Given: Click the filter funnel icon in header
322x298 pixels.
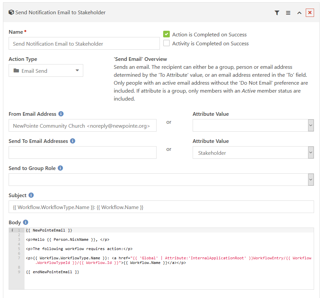Looking at the screenshot, I should coord(277,13).
